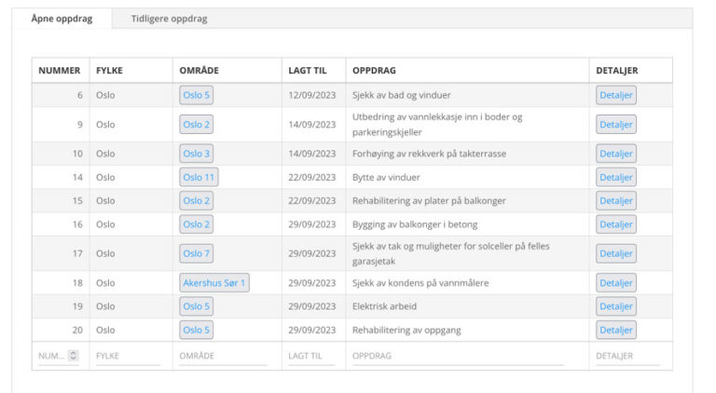
Task: Open the Akershus Sør 1 area link
Action: pos(213,282)
